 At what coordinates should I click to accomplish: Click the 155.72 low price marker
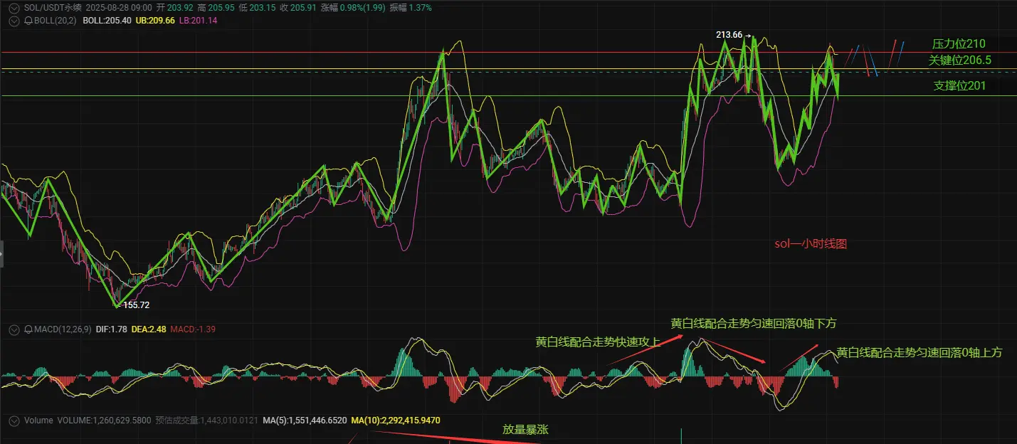135,305
